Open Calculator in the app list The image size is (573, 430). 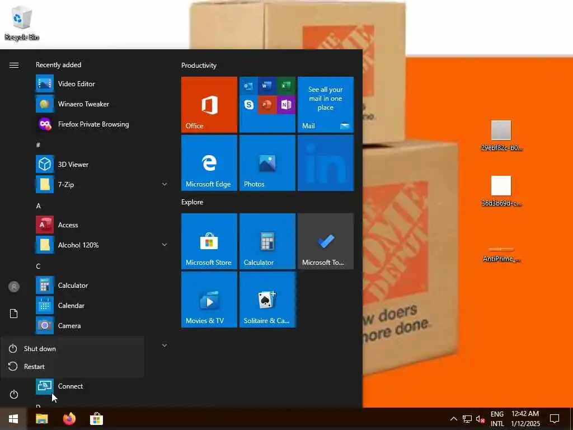[102, 286]
